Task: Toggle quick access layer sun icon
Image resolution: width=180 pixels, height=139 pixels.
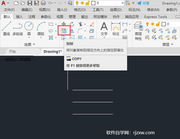Action: 82,3
